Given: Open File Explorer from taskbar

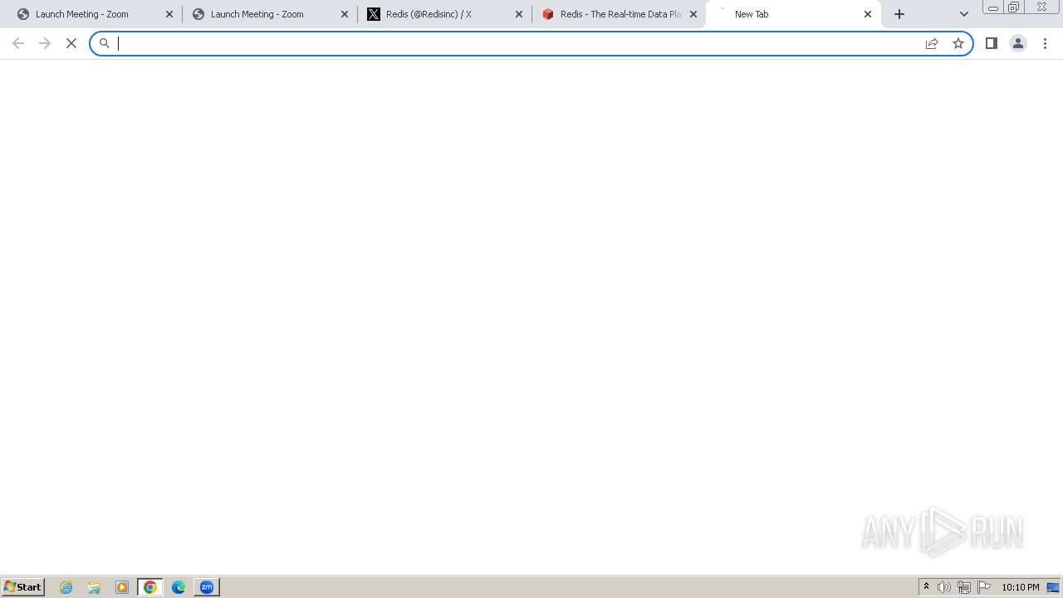Looking at the screenshot, I should 94,587.
